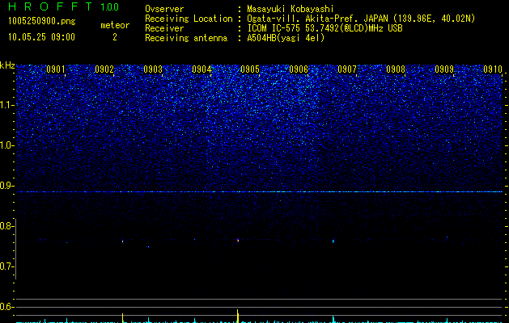Click the 0903 time marker

pyautogui.click(x=153, y=69)
